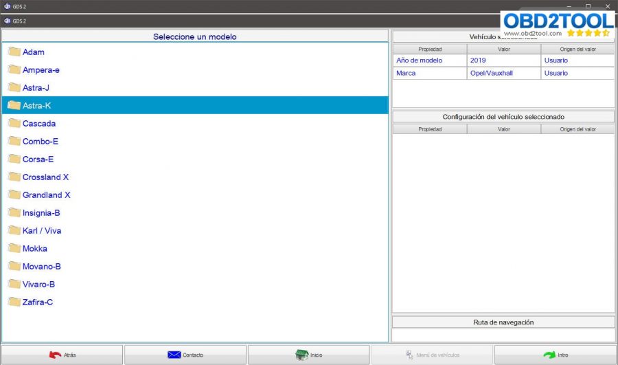Click the Ruta de navegación field
Image resolution: width=618 pixels, height=365 pixels.
[x=503, y=335]
